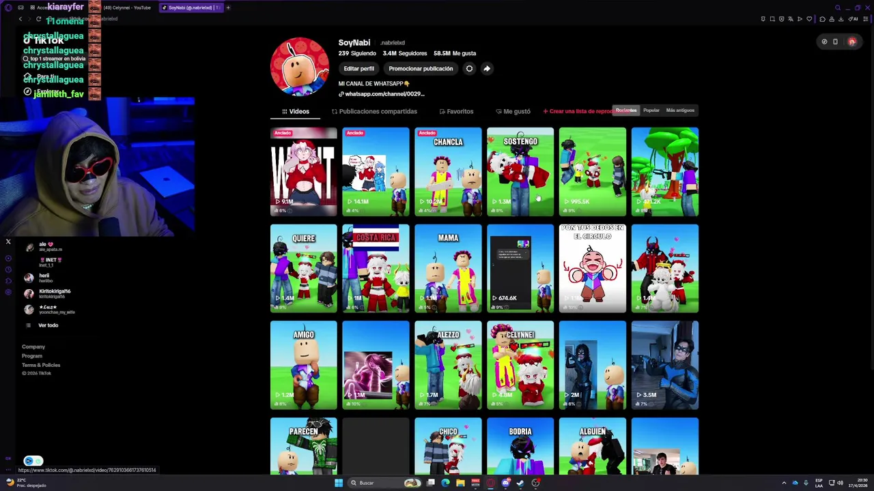
Task: Click the Editar perfil button
Action: [358, 69]
